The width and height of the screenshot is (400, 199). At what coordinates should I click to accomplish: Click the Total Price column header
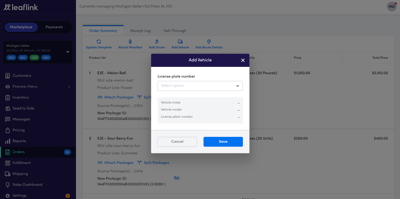(x=380, y=58)
